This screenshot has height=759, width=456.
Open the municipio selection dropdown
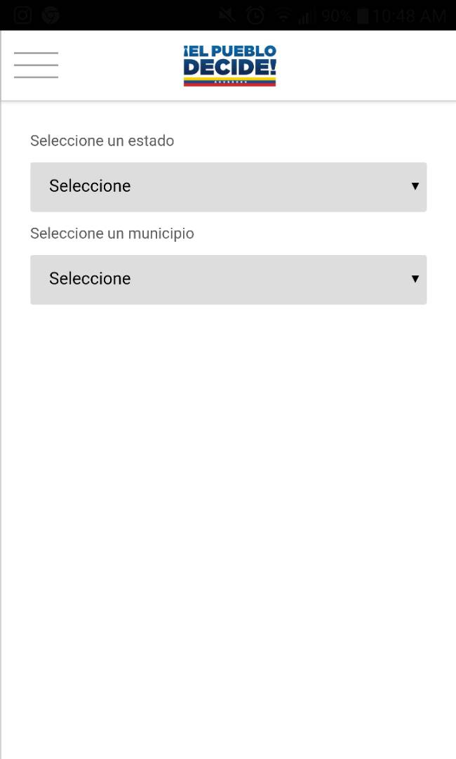click(x=228, y=279)
